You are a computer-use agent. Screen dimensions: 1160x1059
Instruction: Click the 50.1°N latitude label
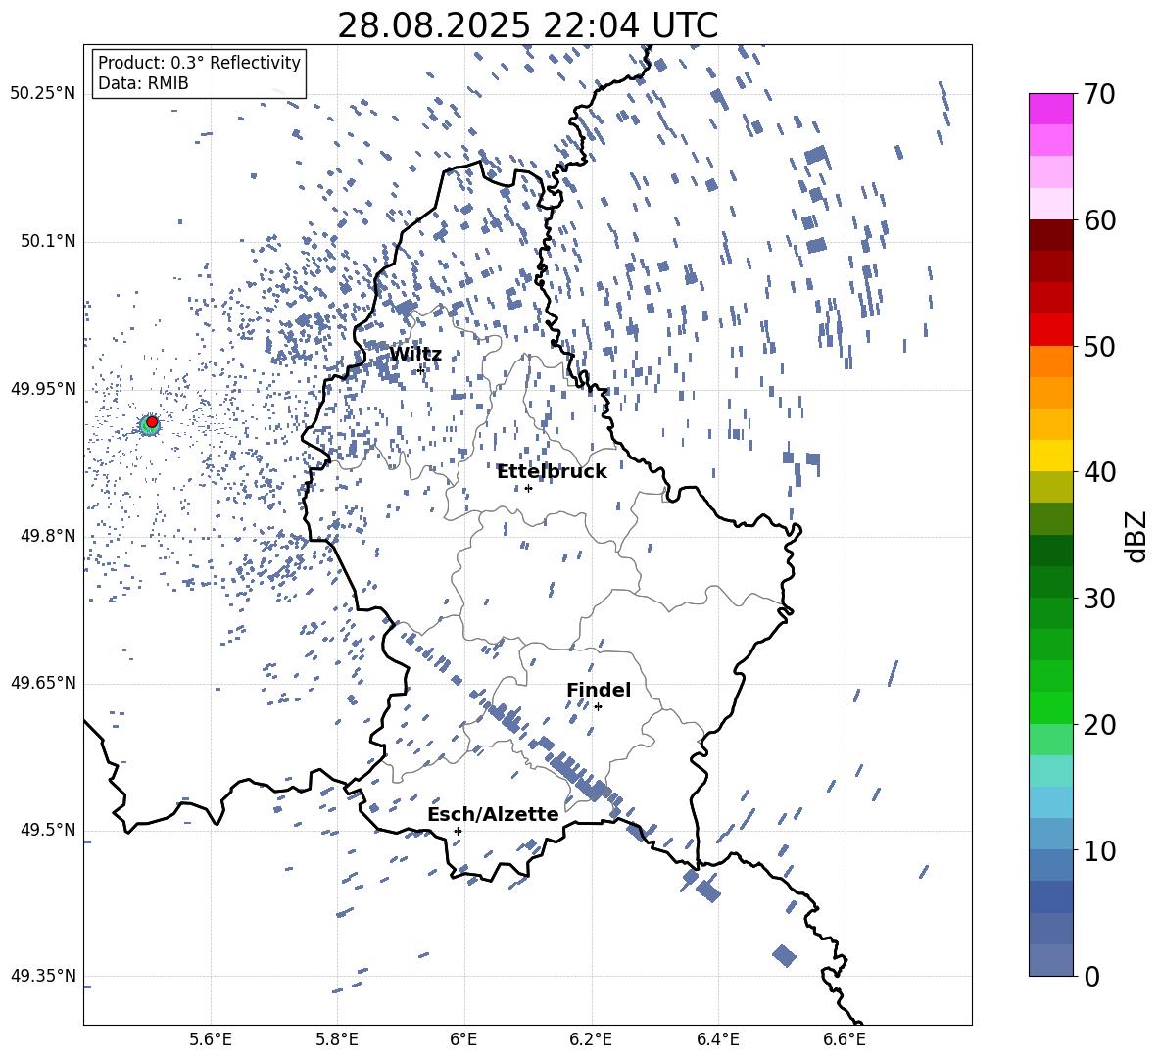(47, 241)
